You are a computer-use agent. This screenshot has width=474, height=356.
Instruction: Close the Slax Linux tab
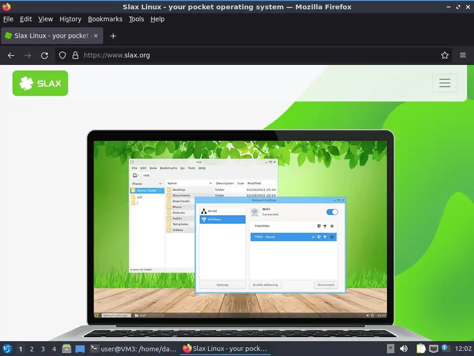[96, 36]
